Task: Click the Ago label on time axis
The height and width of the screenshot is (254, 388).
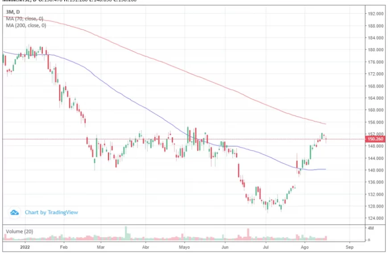Action: click(x=305, y=247)
